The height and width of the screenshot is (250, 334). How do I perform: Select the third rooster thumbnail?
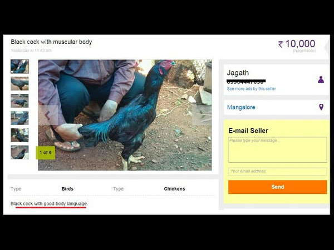tap(19, 101)
